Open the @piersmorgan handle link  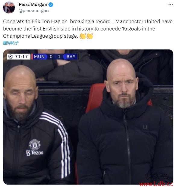(34, 11)
